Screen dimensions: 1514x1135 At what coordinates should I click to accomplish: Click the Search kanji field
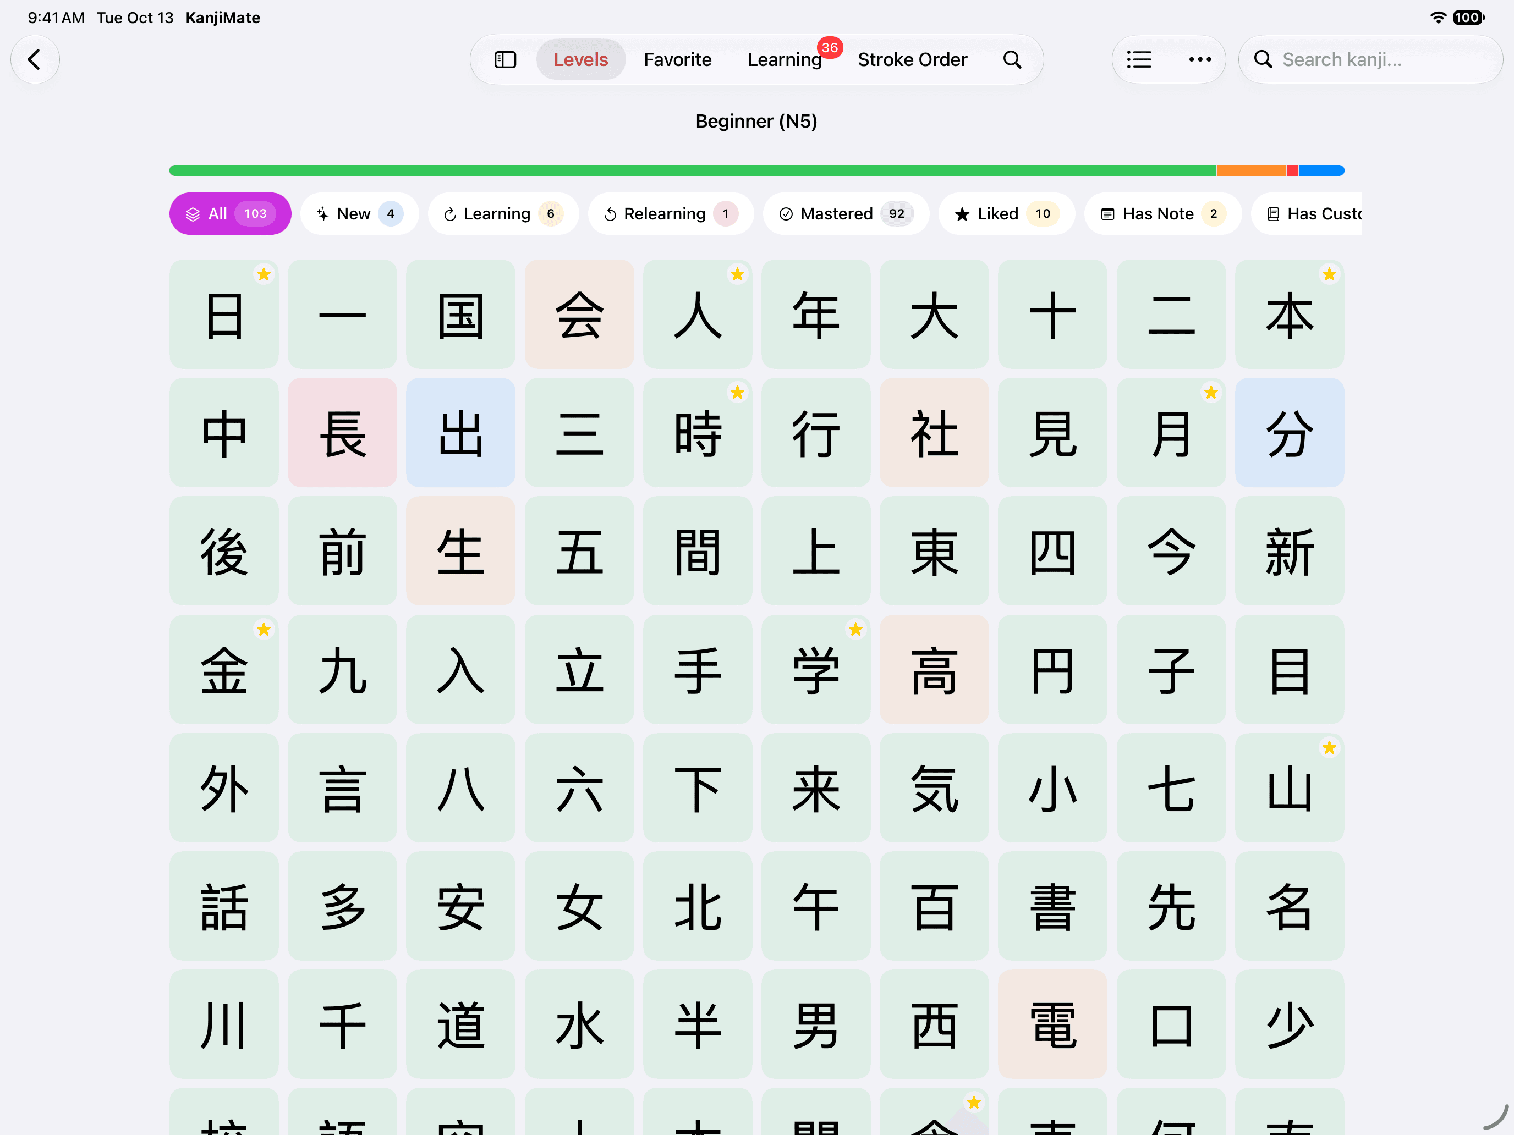tap(1370, 59)
